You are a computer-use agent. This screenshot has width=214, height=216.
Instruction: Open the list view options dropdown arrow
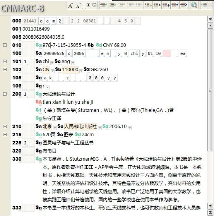210,5
